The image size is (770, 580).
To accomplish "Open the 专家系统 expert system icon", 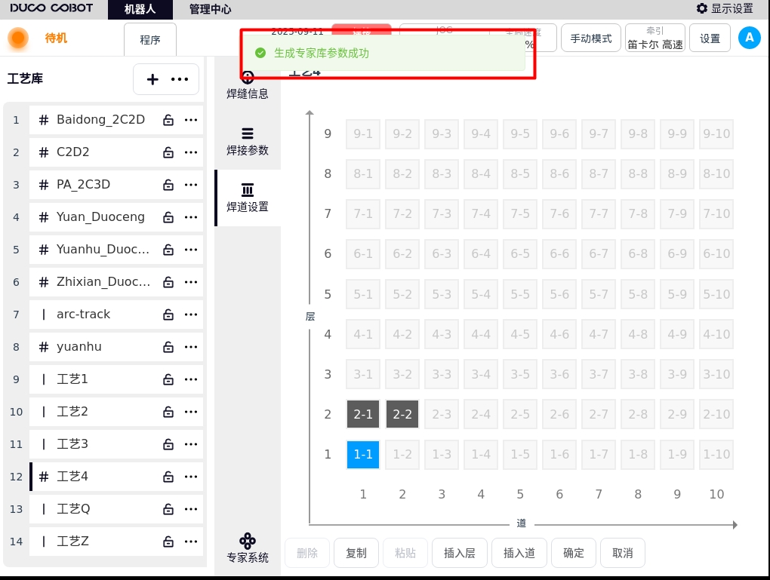I will [x=248, y=541].
